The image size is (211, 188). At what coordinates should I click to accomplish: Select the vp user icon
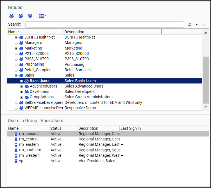pyautogui.click(x=16, y=161)
